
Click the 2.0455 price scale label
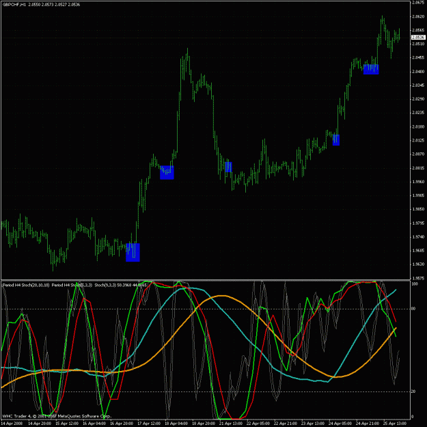(418, 58)
